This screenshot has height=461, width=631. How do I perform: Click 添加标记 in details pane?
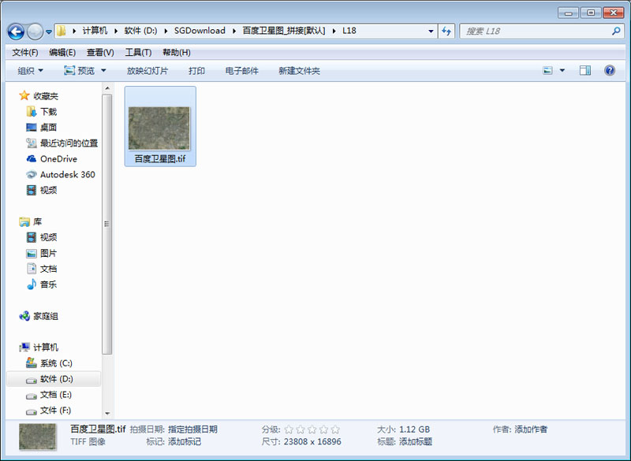(x=185, y=442)
